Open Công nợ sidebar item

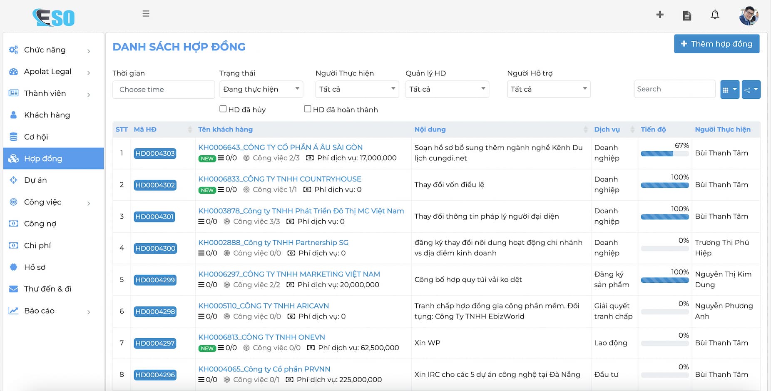[x=40, y=224]
